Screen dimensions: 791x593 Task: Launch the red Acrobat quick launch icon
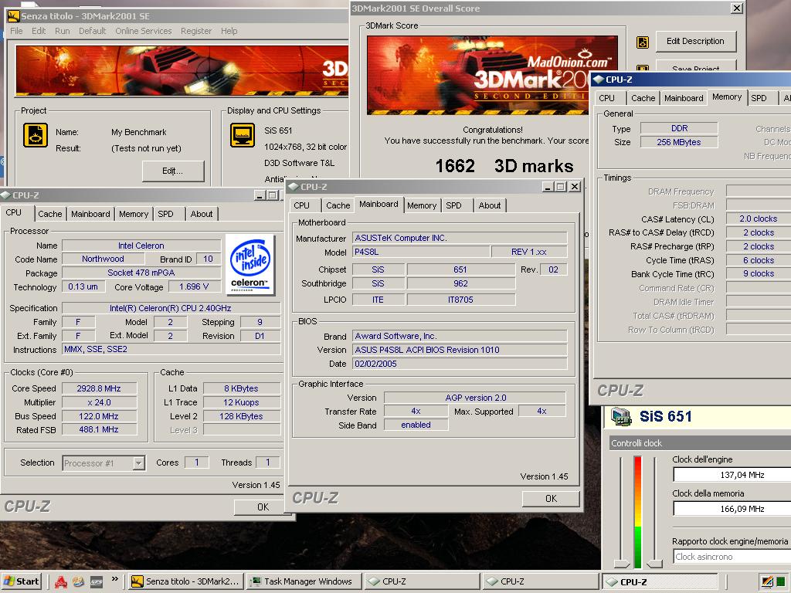[x=61, y=581]
